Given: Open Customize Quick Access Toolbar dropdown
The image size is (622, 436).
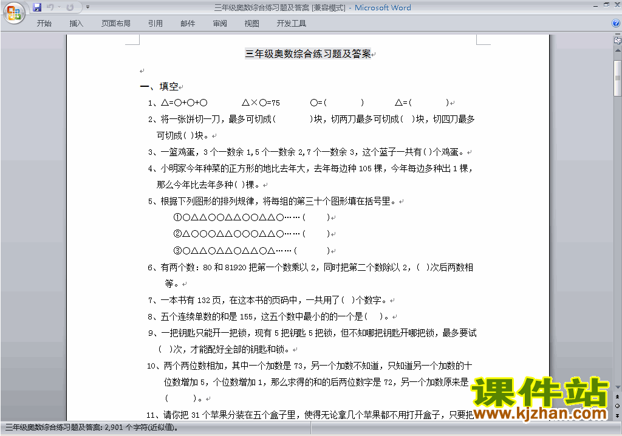Looking at the screenshot, I should click(87, 7).
